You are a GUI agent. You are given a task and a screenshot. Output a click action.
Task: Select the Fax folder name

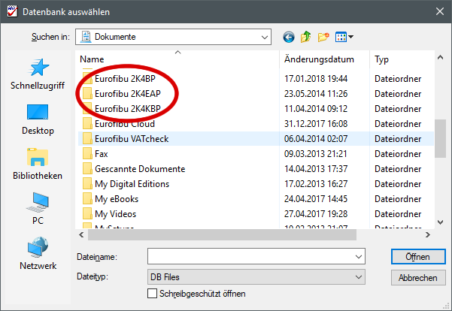pyautogui.click(x=102, y=154)
